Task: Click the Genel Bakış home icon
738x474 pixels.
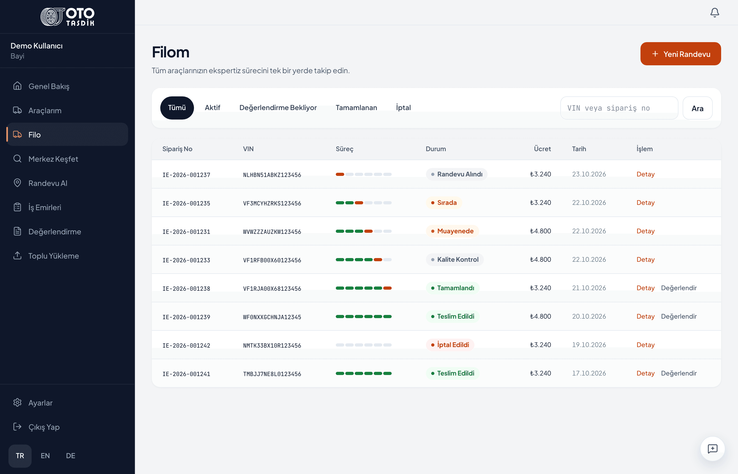Action: (18, 86)
